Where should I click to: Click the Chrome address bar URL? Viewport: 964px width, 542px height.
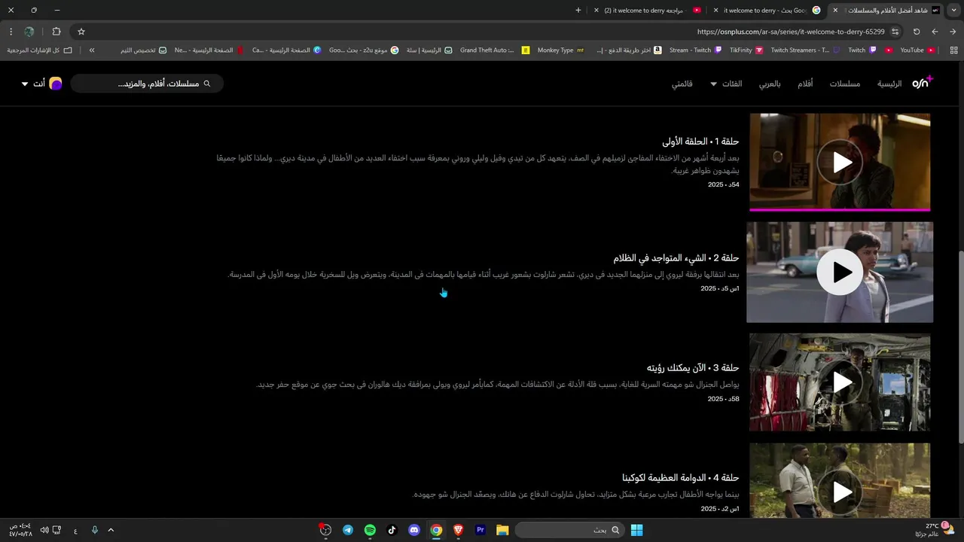pyautogui.click(x=791, y=32)
